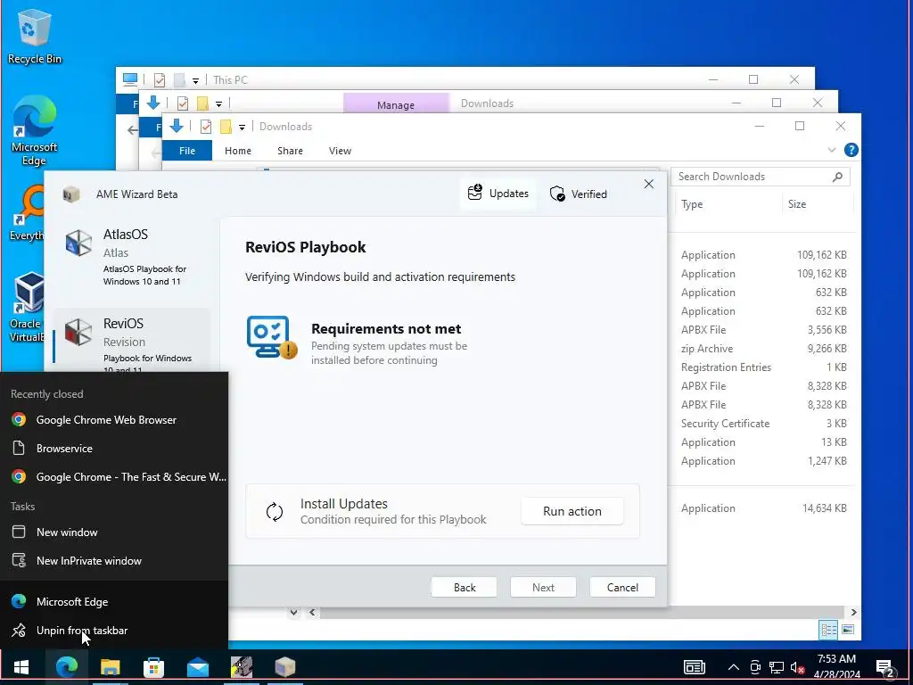Click the search magnifier in Search Downloads

click(837, 177)
